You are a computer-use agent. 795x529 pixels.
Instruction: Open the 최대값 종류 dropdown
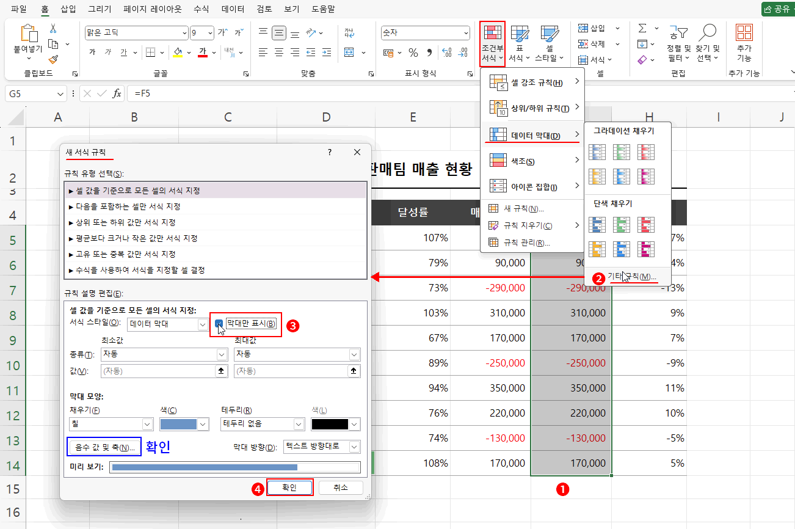coord(354,354)
